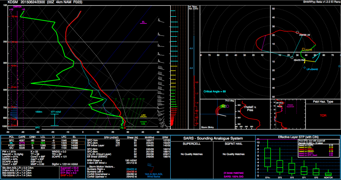This screenshot has width=341, height=180.
Task: Click the EF4+ box-and-whisker plot
Action: (267, 156)
